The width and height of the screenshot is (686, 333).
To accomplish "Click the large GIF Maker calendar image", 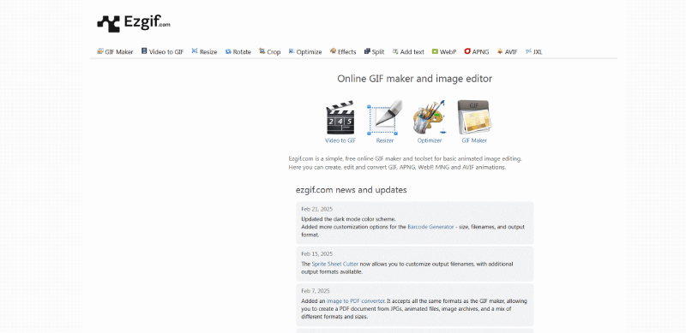I will click(474, 117).
